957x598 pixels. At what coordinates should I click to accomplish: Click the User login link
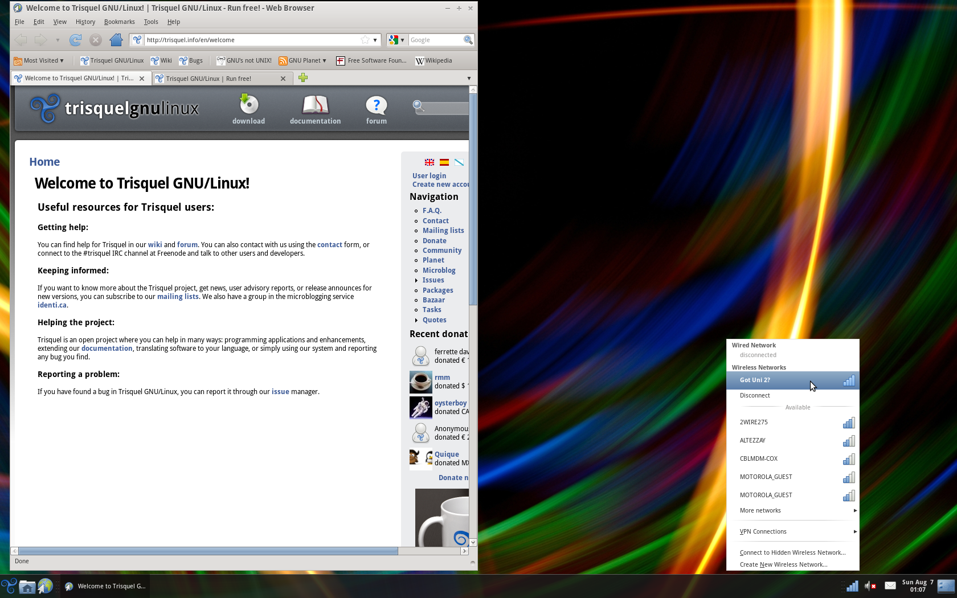(x=429, y=176)
